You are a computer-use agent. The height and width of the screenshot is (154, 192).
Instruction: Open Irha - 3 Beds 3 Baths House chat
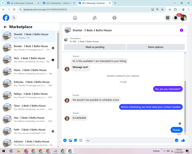(28, 119)
